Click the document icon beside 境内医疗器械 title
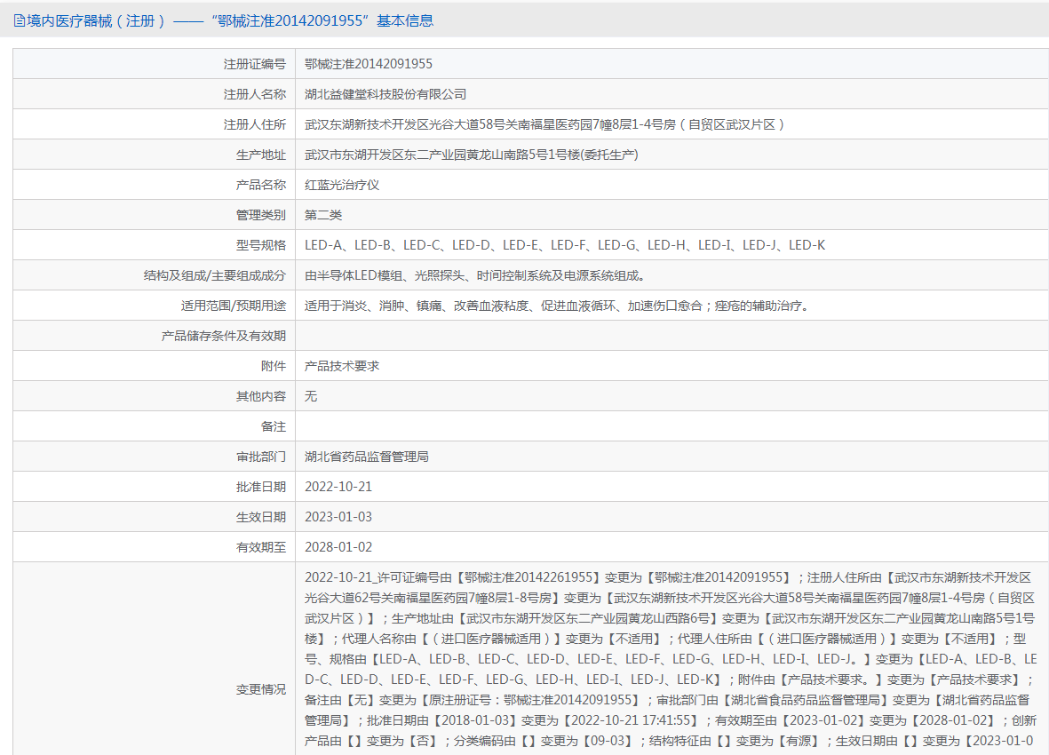The image size is (1049, 755). [x=20, y=20]
